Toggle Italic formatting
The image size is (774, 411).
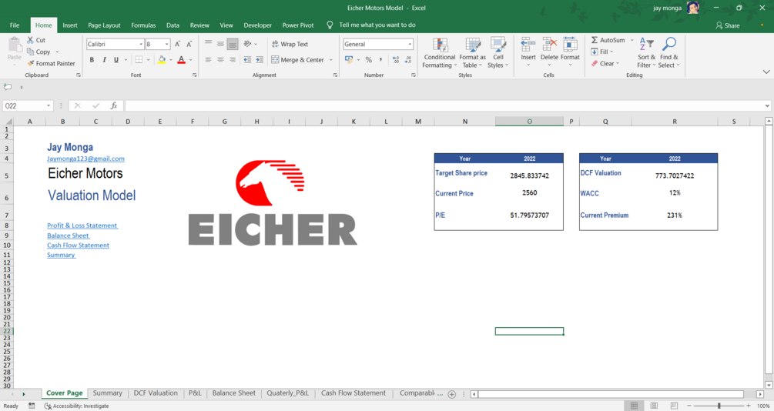click(x=104, y=60)
